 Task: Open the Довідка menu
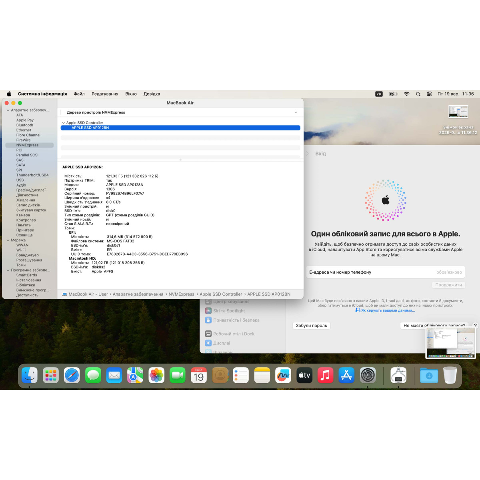point(152,94)
